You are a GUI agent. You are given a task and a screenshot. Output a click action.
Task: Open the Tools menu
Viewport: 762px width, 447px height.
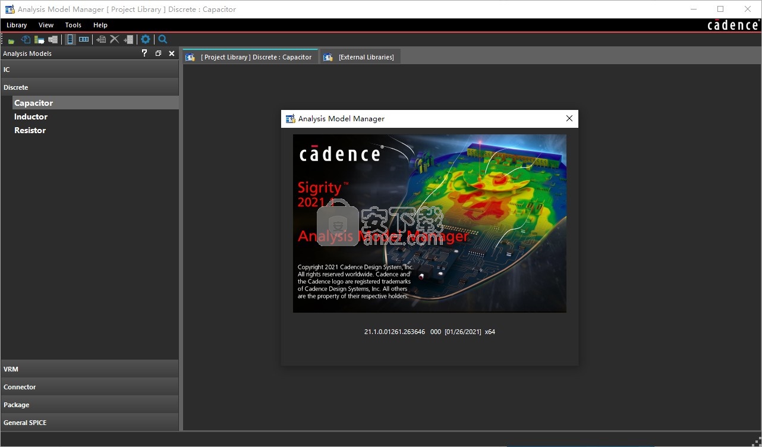[73, 25]
